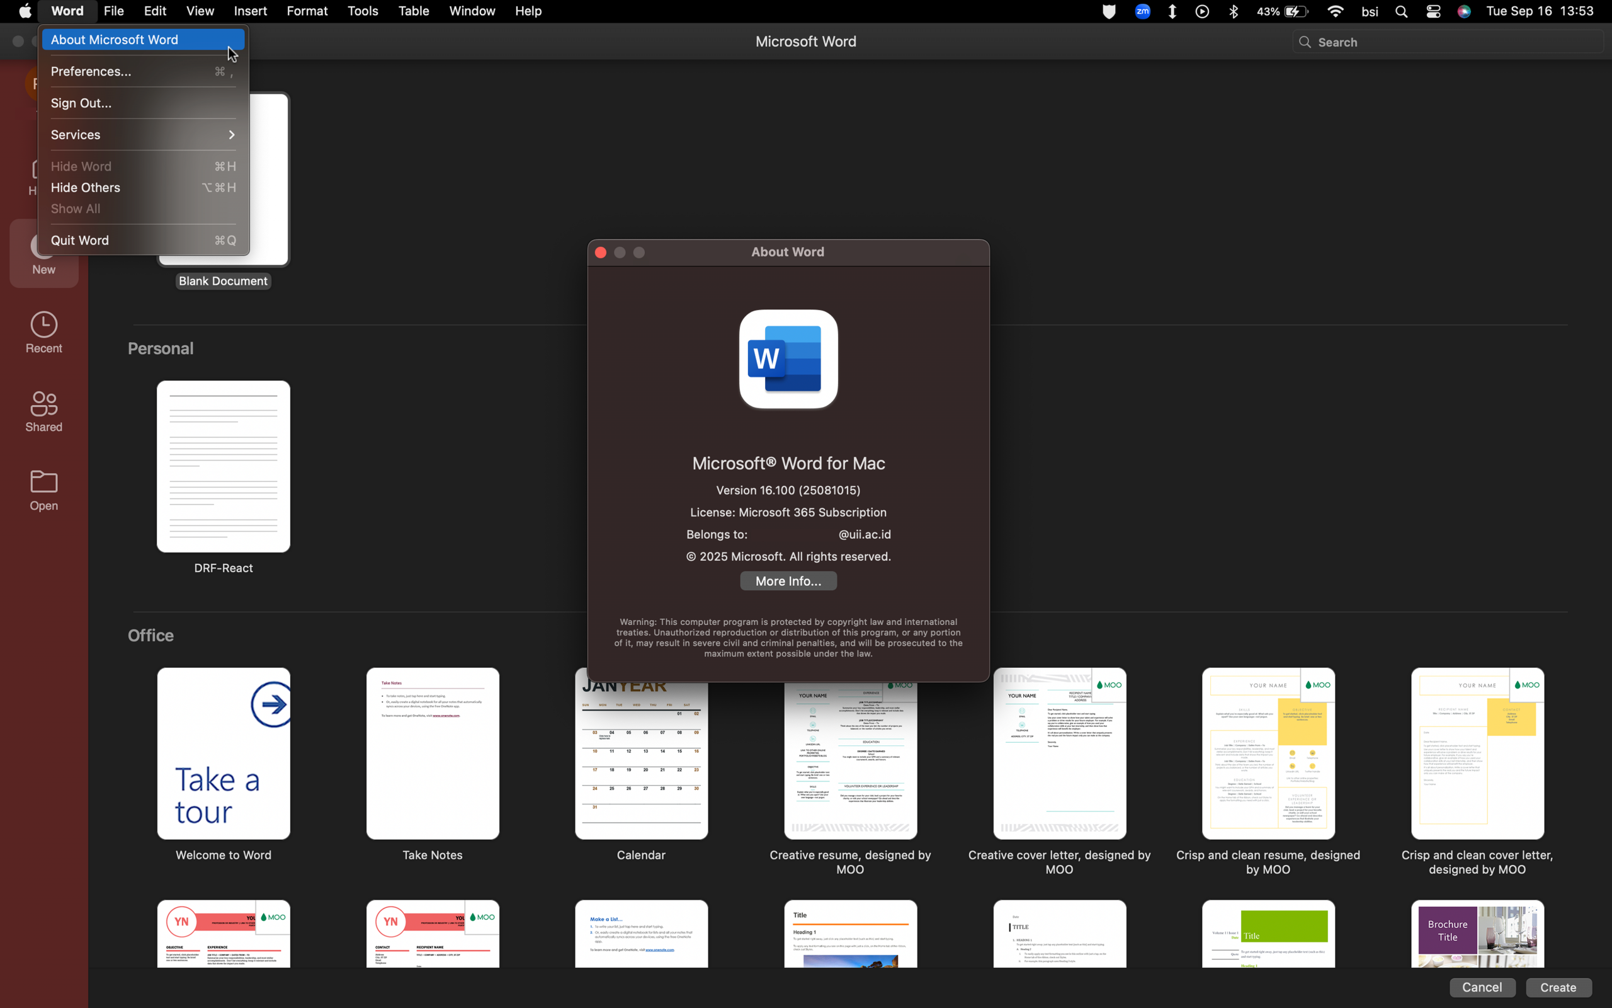Open the Shared sidebar section

click(44, 411)
